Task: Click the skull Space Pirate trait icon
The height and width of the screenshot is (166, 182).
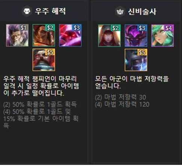Action: click(27, 12)
